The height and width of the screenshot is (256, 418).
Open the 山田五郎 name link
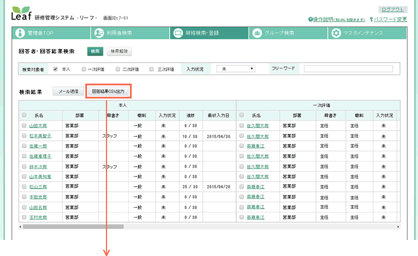point(38,207)
